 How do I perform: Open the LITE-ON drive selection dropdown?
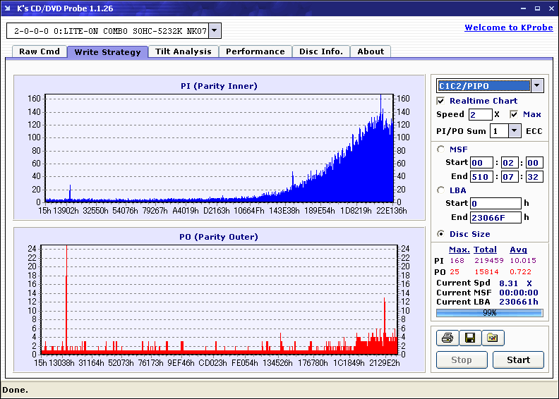[215, 30]
